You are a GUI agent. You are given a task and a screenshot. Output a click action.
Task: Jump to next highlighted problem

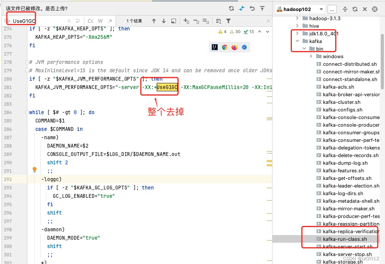pos(268,32)
